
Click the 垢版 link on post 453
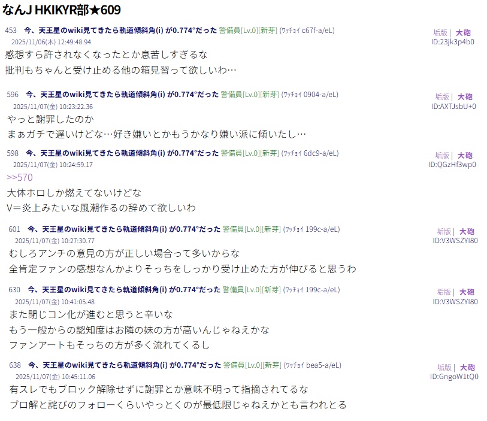pos(440,33)
